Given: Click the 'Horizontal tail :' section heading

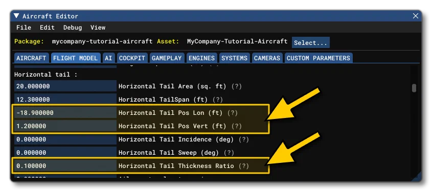Looking at the screenshot, I should (x=46, y=75).
